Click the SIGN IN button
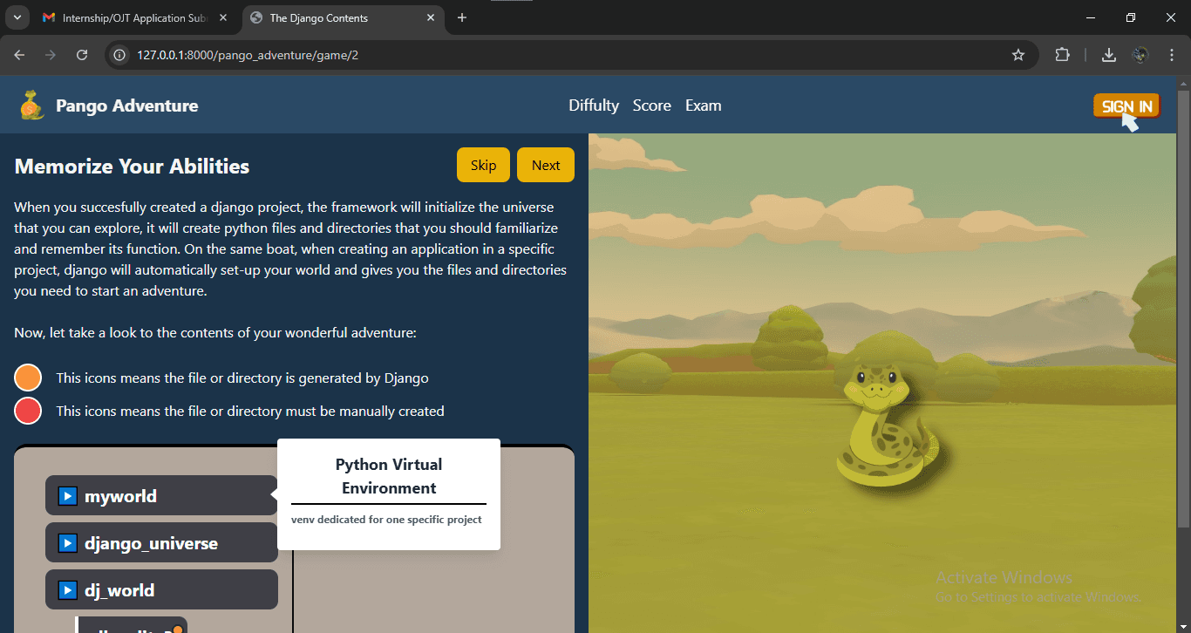1191x633 pixels. pyautogui.click(x=1126, y=105)
